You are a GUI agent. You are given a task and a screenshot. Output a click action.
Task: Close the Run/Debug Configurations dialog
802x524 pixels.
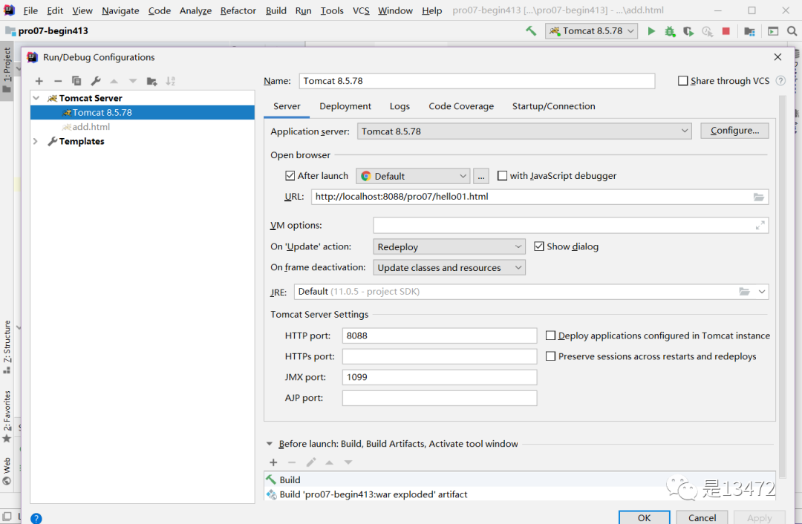click(777, 57)
